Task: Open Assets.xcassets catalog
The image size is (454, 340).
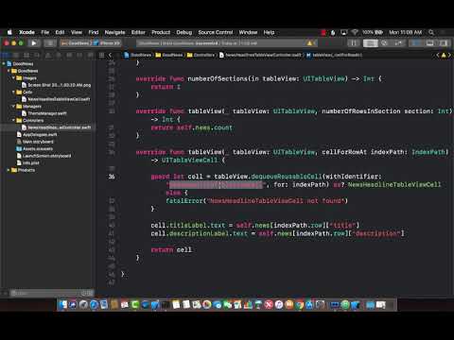Action: coord(35,148)
